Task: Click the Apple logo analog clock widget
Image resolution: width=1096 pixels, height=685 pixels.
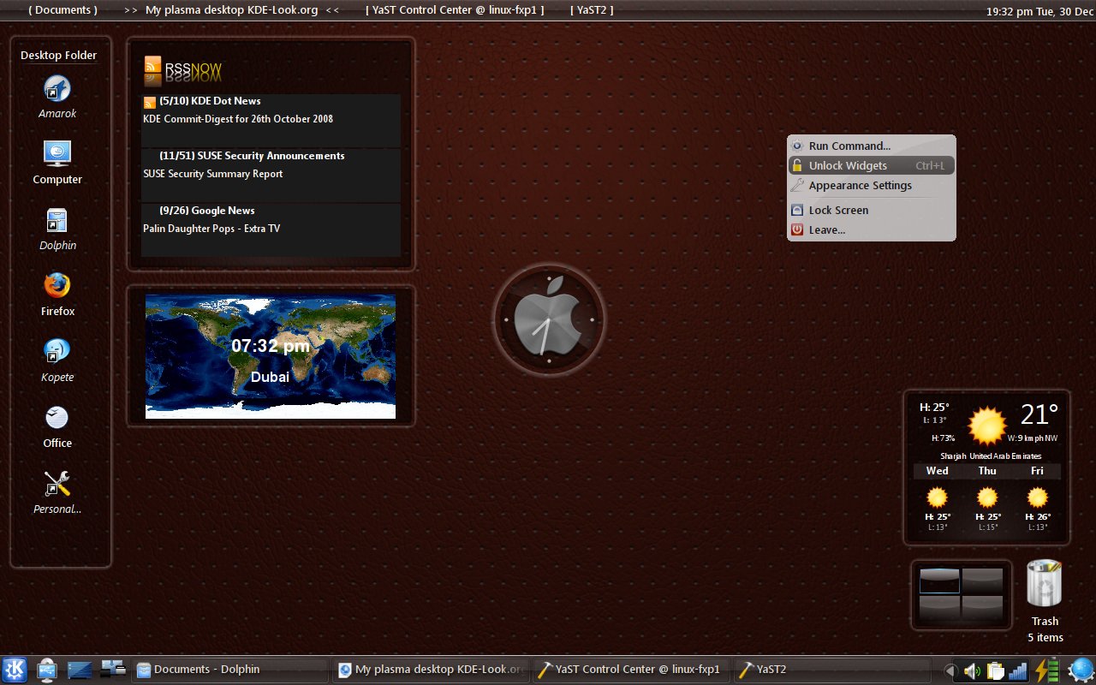Action: click(549, 319)
